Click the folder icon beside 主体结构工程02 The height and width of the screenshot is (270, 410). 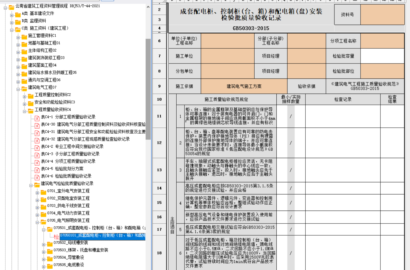[24, 51]
